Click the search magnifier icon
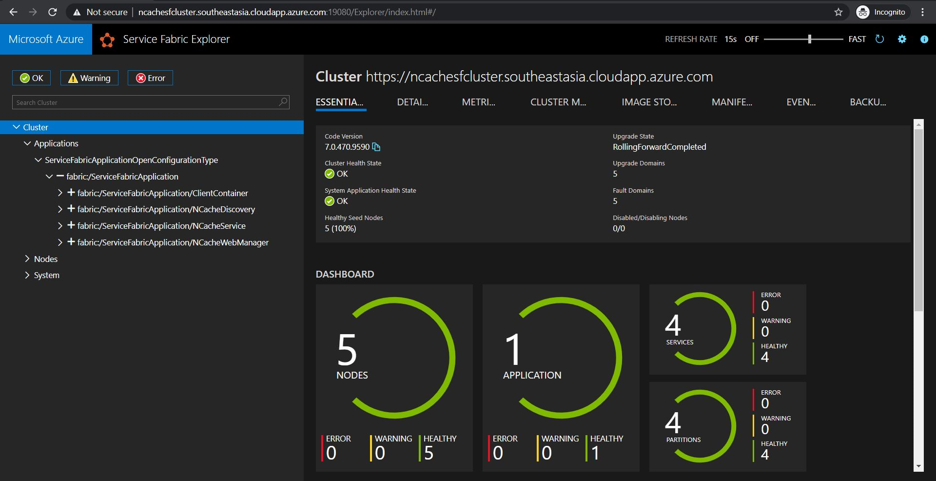The height and width of the screenshot is (481, 936). click(283, 102)
